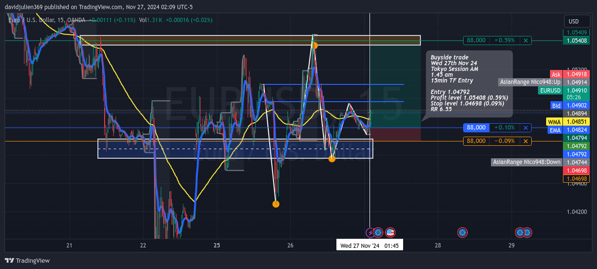Click date 25 on the time axis
This screenshot has width=597, height=269.
(x=217, y=246)
